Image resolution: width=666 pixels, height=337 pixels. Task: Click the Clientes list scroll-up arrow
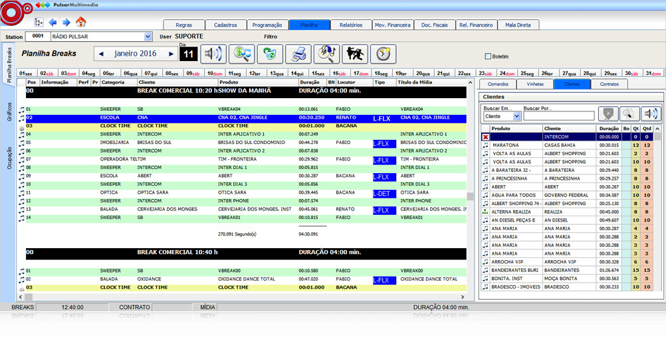[657, 129]
